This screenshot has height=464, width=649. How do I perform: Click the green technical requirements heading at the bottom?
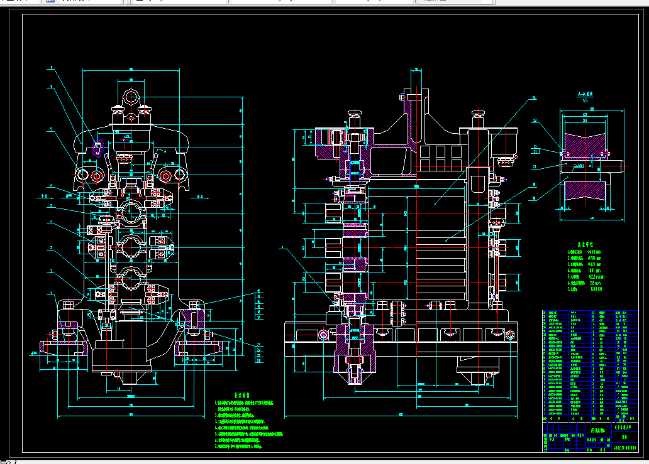click(242, 395)
